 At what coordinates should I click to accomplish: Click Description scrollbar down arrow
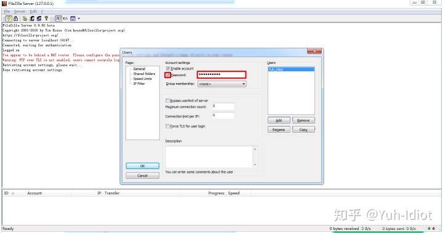255,165
